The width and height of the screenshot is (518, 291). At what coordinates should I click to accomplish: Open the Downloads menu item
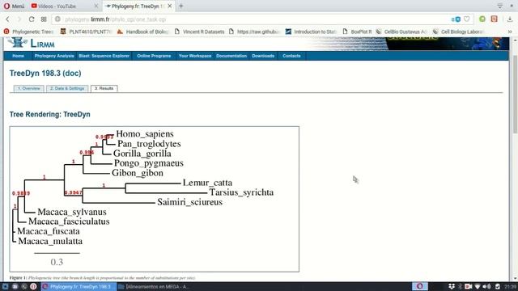[263, 56]
